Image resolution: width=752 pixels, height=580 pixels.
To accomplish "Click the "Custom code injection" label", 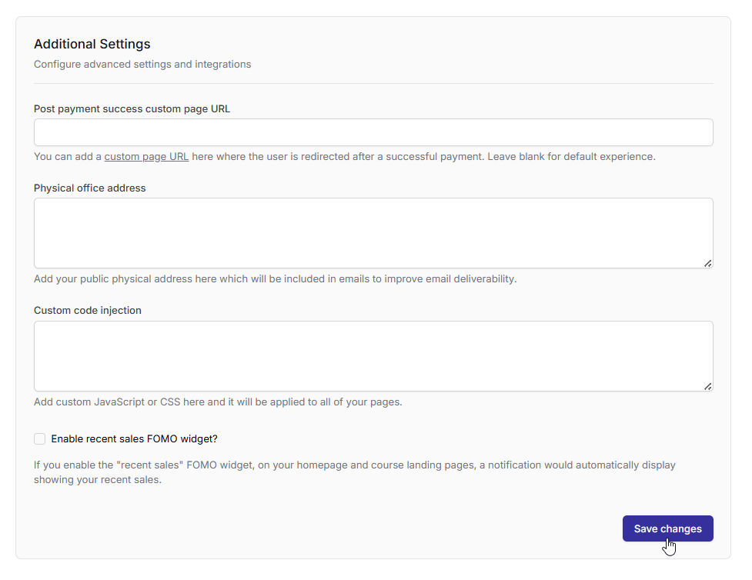I will pos(88,311).
